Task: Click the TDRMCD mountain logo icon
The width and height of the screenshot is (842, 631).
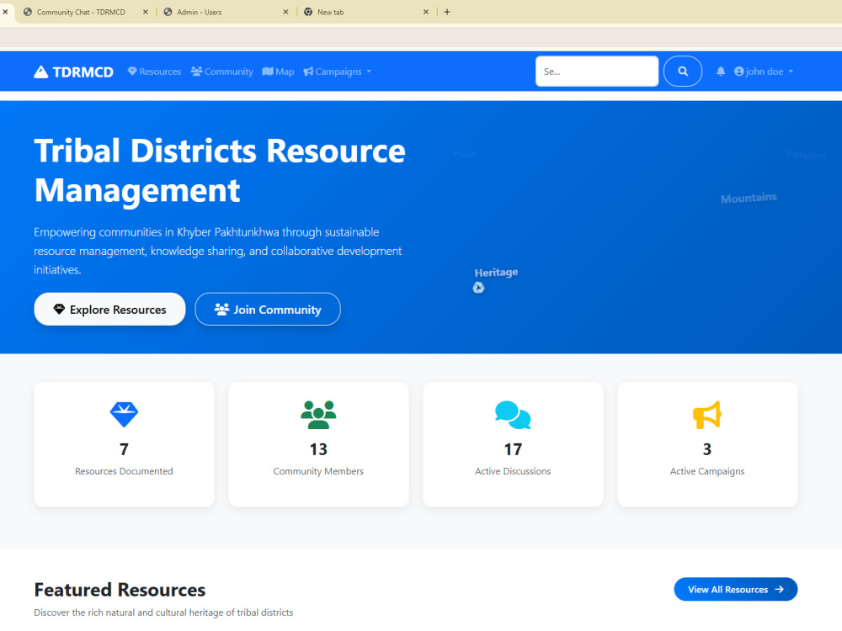Action: pyautogui.click(x=40, y=72)
